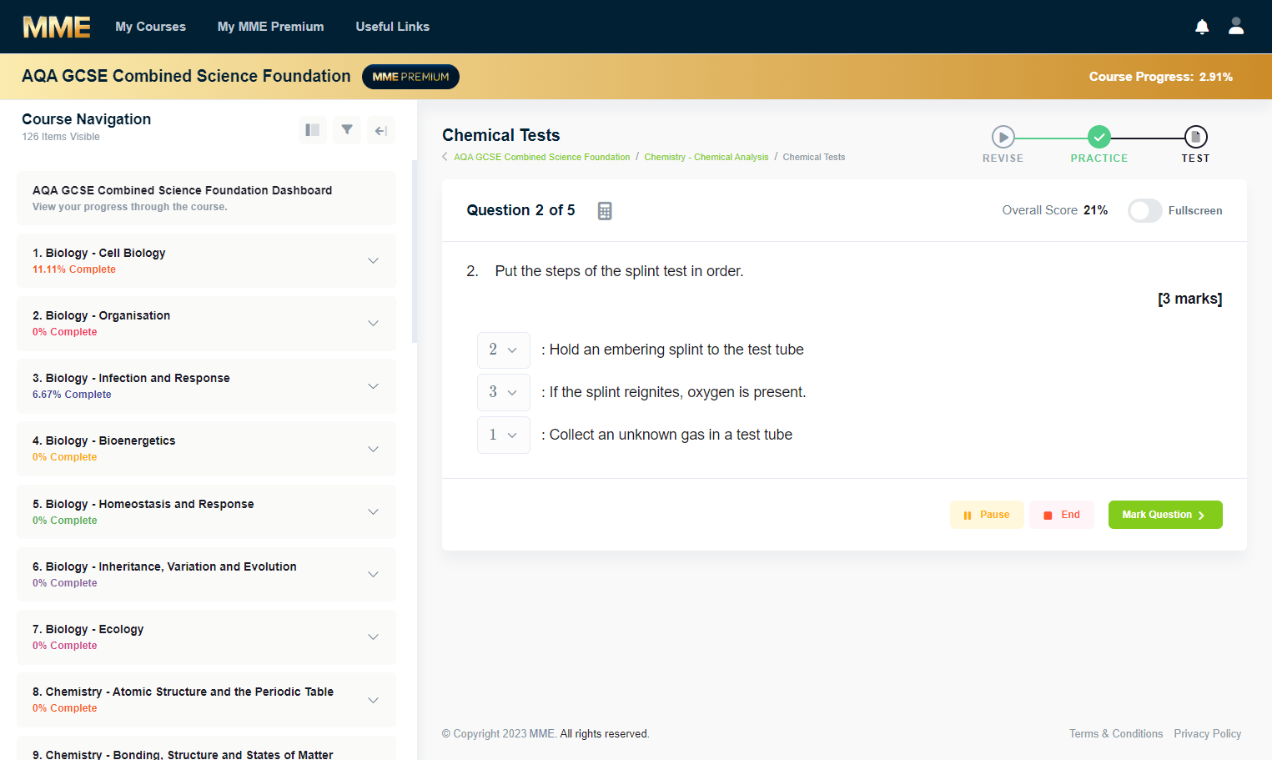Click Course Progress 2.91% text
The image size is (1272, 760).
(x=1160, y=77)
